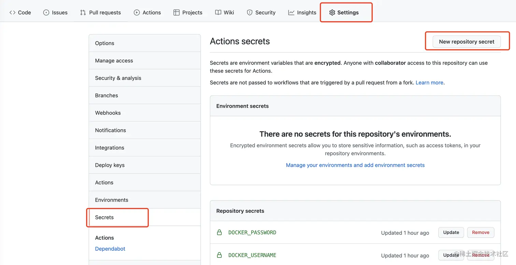Viewport: 516px width, 265px height.
Task: Select Manage access in sidebar
Action: (x=114, y=61)
